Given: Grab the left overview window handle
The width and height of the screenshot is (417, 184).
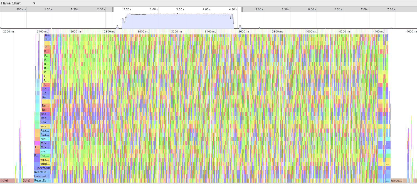Looking at the screenshot, I should click(113, 9).
